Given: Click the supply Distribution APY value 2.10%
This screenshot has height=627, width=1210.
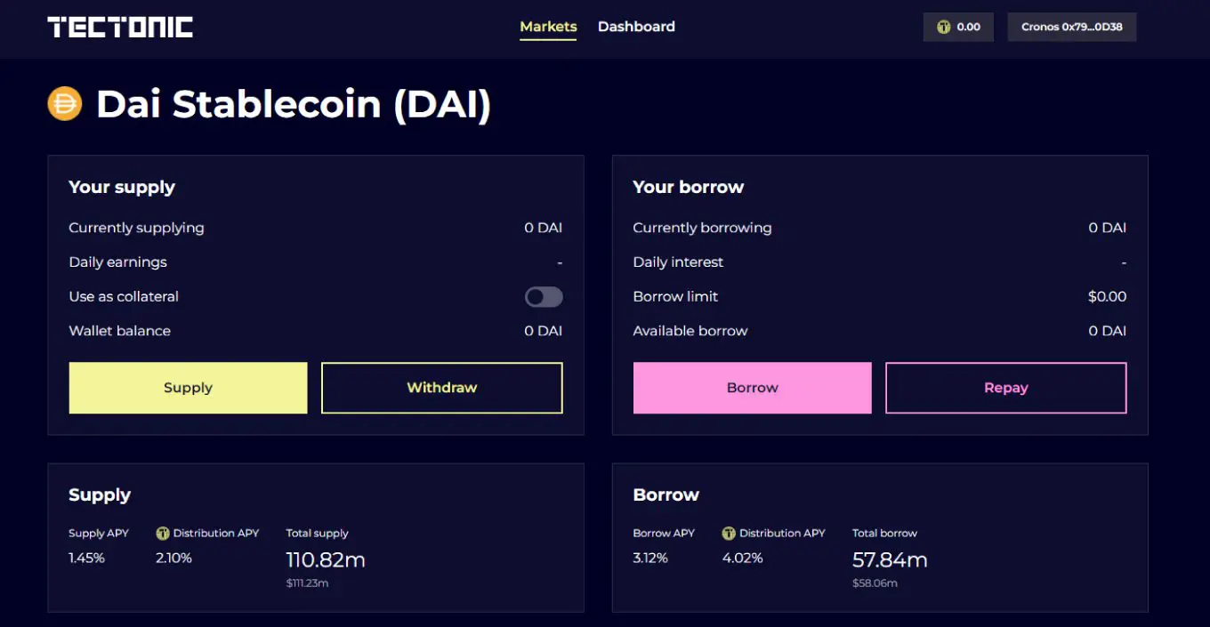Looking at the screenshot, I should (x=174, y=559).
